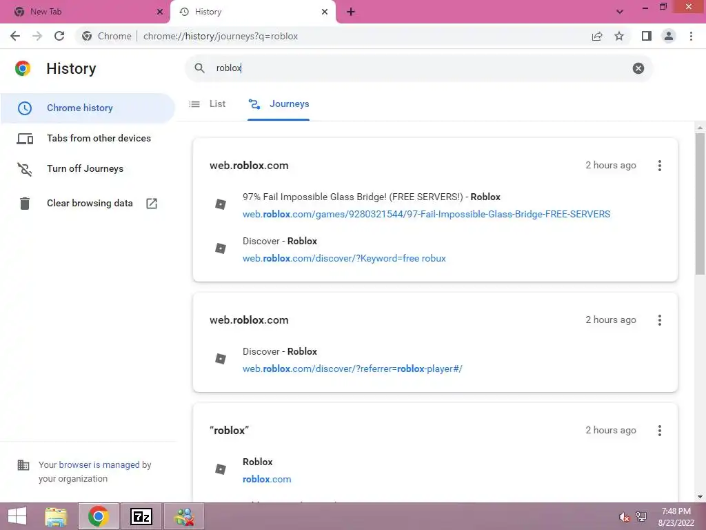Open Chrome's three-dot main menu
The width and height of the screenshot is (706, 530).
(691, 36)
